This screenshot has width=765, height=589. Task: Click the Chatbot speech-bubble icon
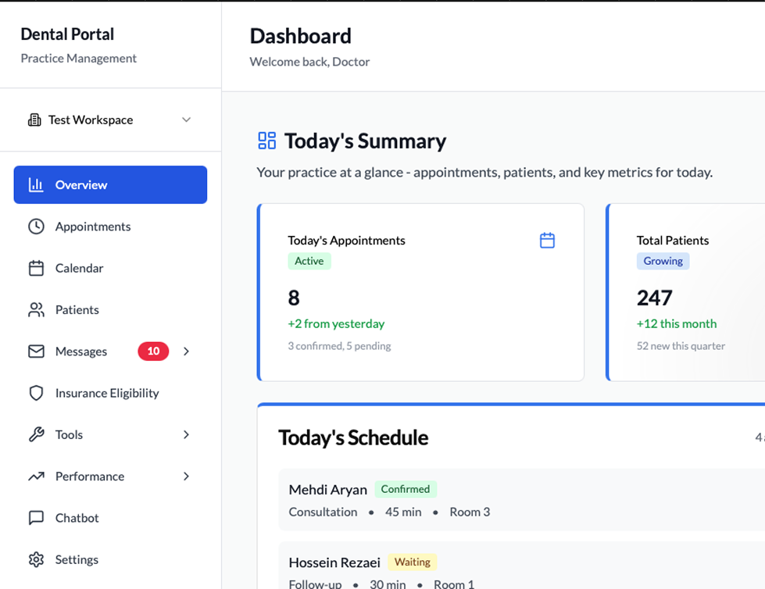coord(36,518)
